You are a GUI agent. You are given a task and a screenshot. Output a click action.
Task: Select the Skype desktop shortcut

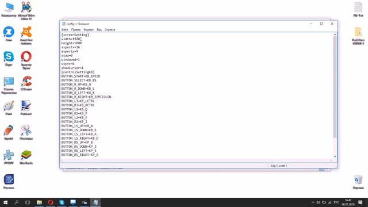pyautogui.click(x=9, y=59)
